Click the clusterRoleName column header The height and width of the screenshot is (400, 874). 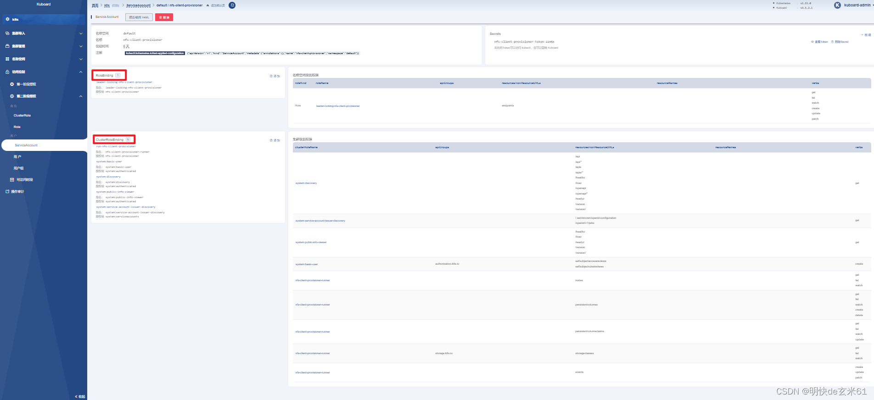pos(307,147)
